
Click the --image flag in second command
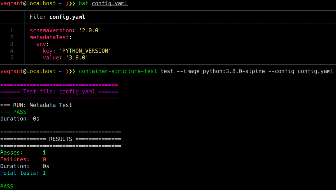188,71
